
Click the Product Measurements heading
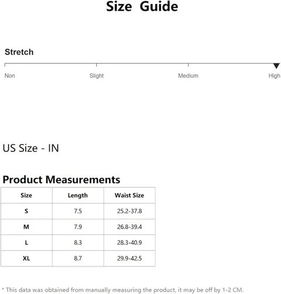[x=61, y=179]
